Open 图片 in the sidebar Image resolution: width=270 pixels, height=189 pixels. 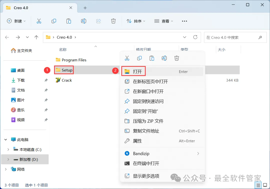(x=18, y=100)
